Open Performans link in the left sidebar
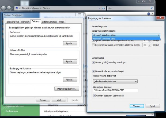This screenshot has height=118, width=166. point(12,111)
